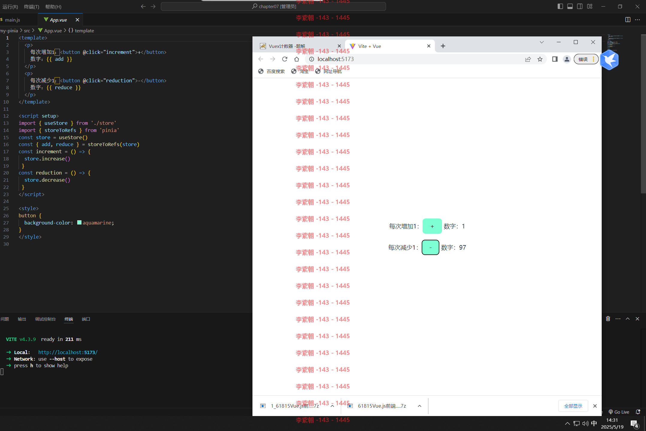Open the taskbar volume control
The width and height of the screenshot is (646, 431).
point(586,423)
